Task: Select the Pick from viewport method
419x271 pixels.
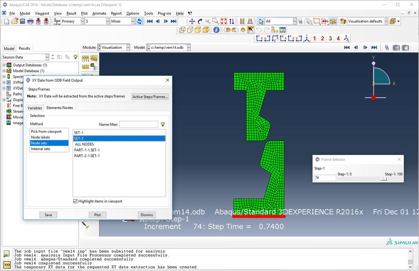Action: coord(49,131)
